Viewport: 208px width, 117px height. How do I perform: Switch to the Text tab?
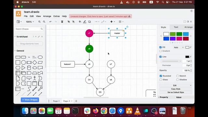click(176, 27)
